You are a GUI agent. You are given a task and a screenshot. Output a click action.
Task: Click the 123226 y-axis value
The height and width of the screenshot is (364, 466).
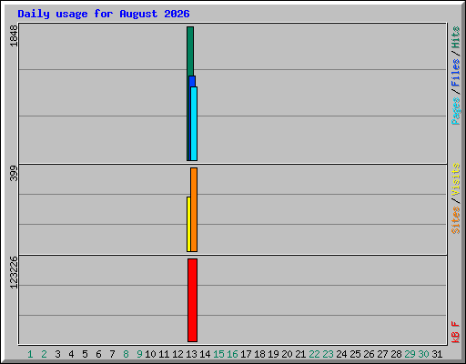point(14,272)
